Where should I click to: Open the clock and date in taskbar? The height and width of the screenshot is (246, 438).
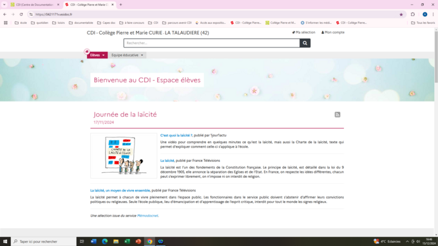tap(429, 242)
